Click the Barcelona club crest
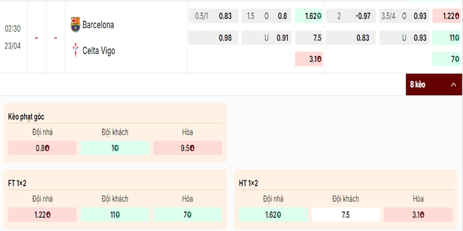 (75, 25)
